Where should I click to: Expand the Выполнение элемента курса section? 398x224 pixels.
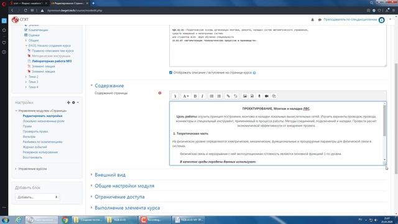(x=127, y=207)
